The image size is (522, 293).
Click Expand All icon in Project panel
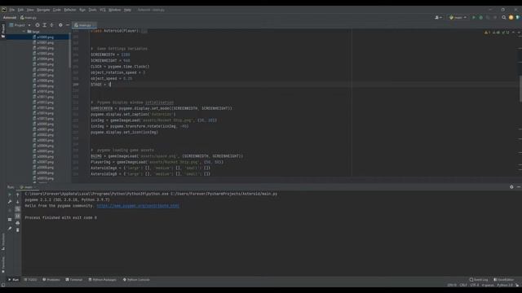click(45, 25)
